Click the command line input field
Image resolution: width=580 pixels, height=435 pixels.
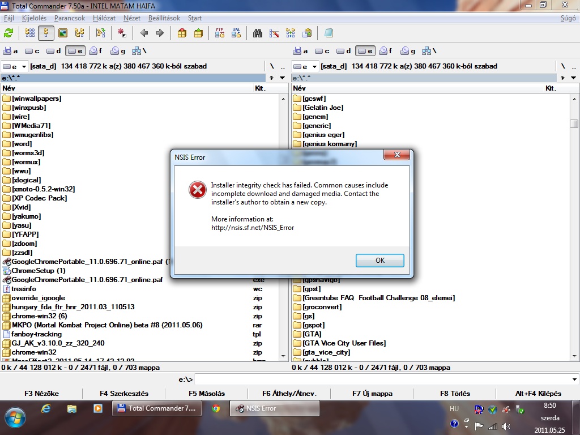coord(382,379)
